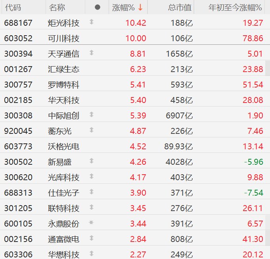The width and height of the screenshot is (270, 259).
Task: Click the 涨幅% column header
Action: (x=123, y=8)
